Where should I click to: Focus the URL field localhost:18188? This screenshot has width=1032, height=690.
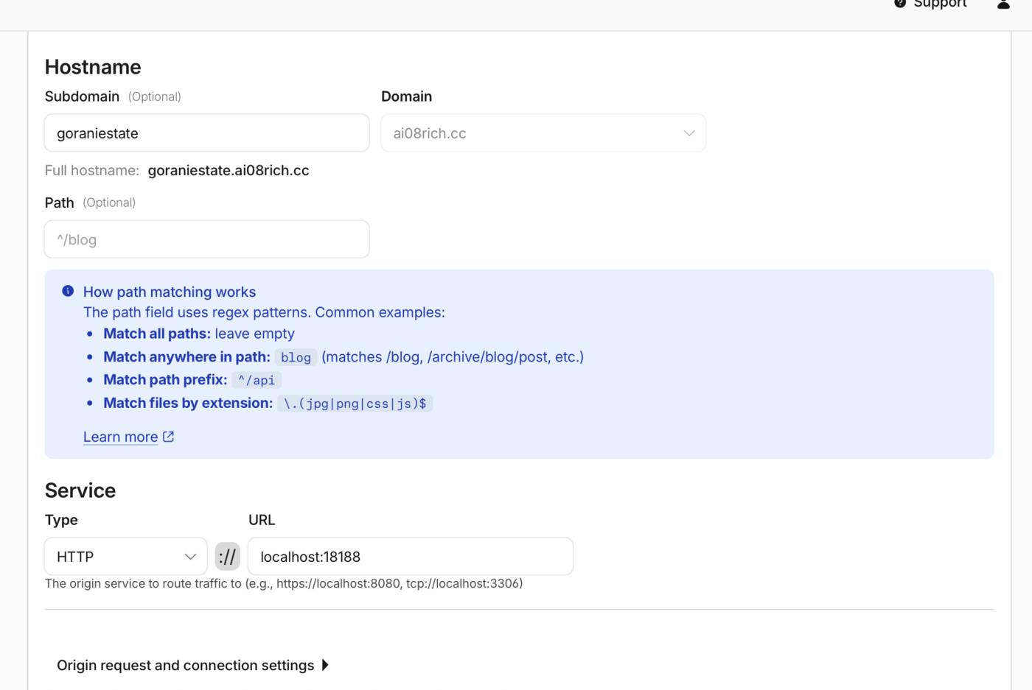(411, 557)
